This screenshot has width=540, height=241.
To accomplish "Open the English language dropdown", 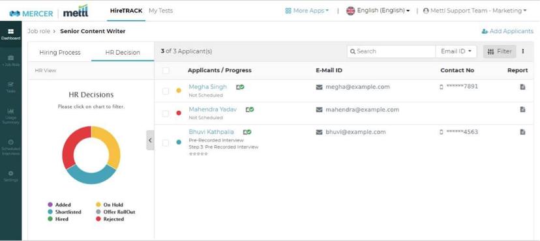I will click(378, 10).
